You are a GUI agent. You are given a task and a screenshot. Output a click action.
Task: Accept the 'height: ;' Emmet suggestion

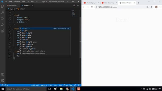click(x=45, y=28)
